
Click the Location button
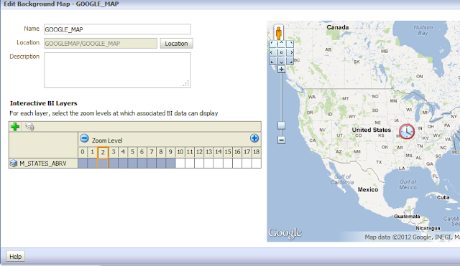tap(176, 44)
